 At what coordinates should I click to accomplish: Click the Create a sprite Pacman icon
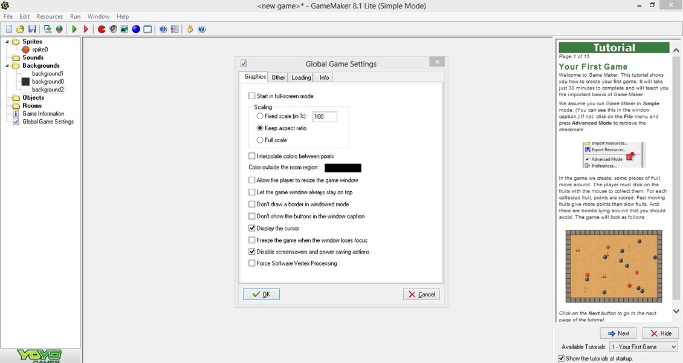102,29
